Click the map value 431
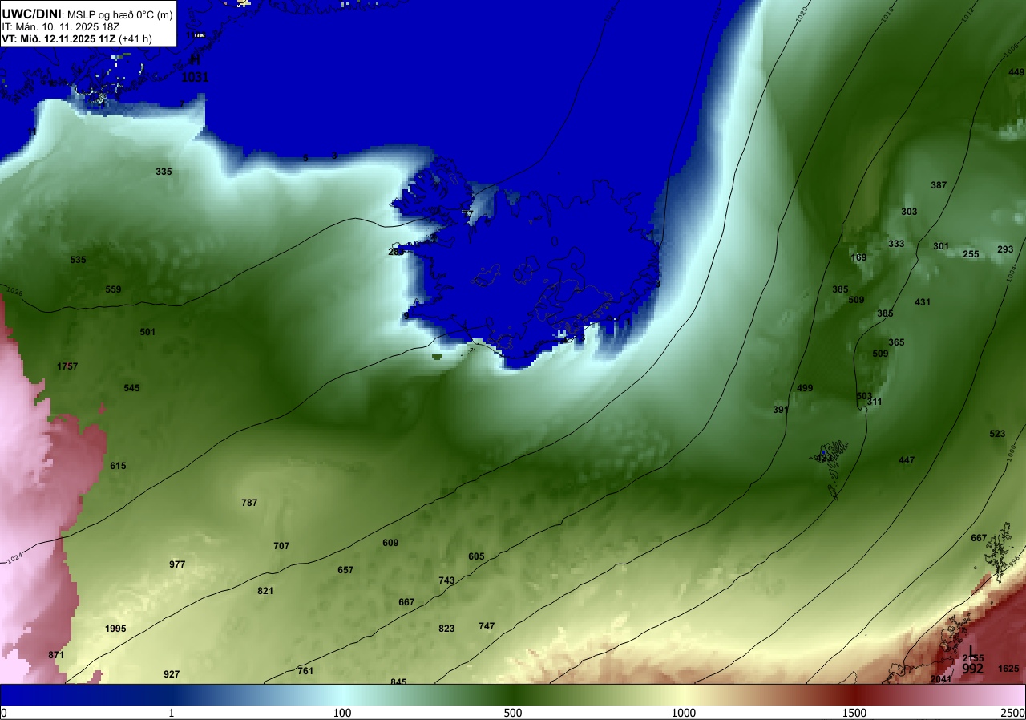1026x720 pixels. (x=923, y=302)
